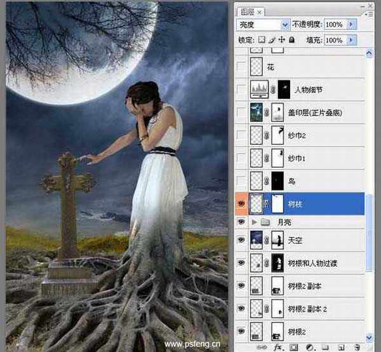The image size is (381, 352).
Task: Hide the 天空 layer
Action: coord(241,240)
